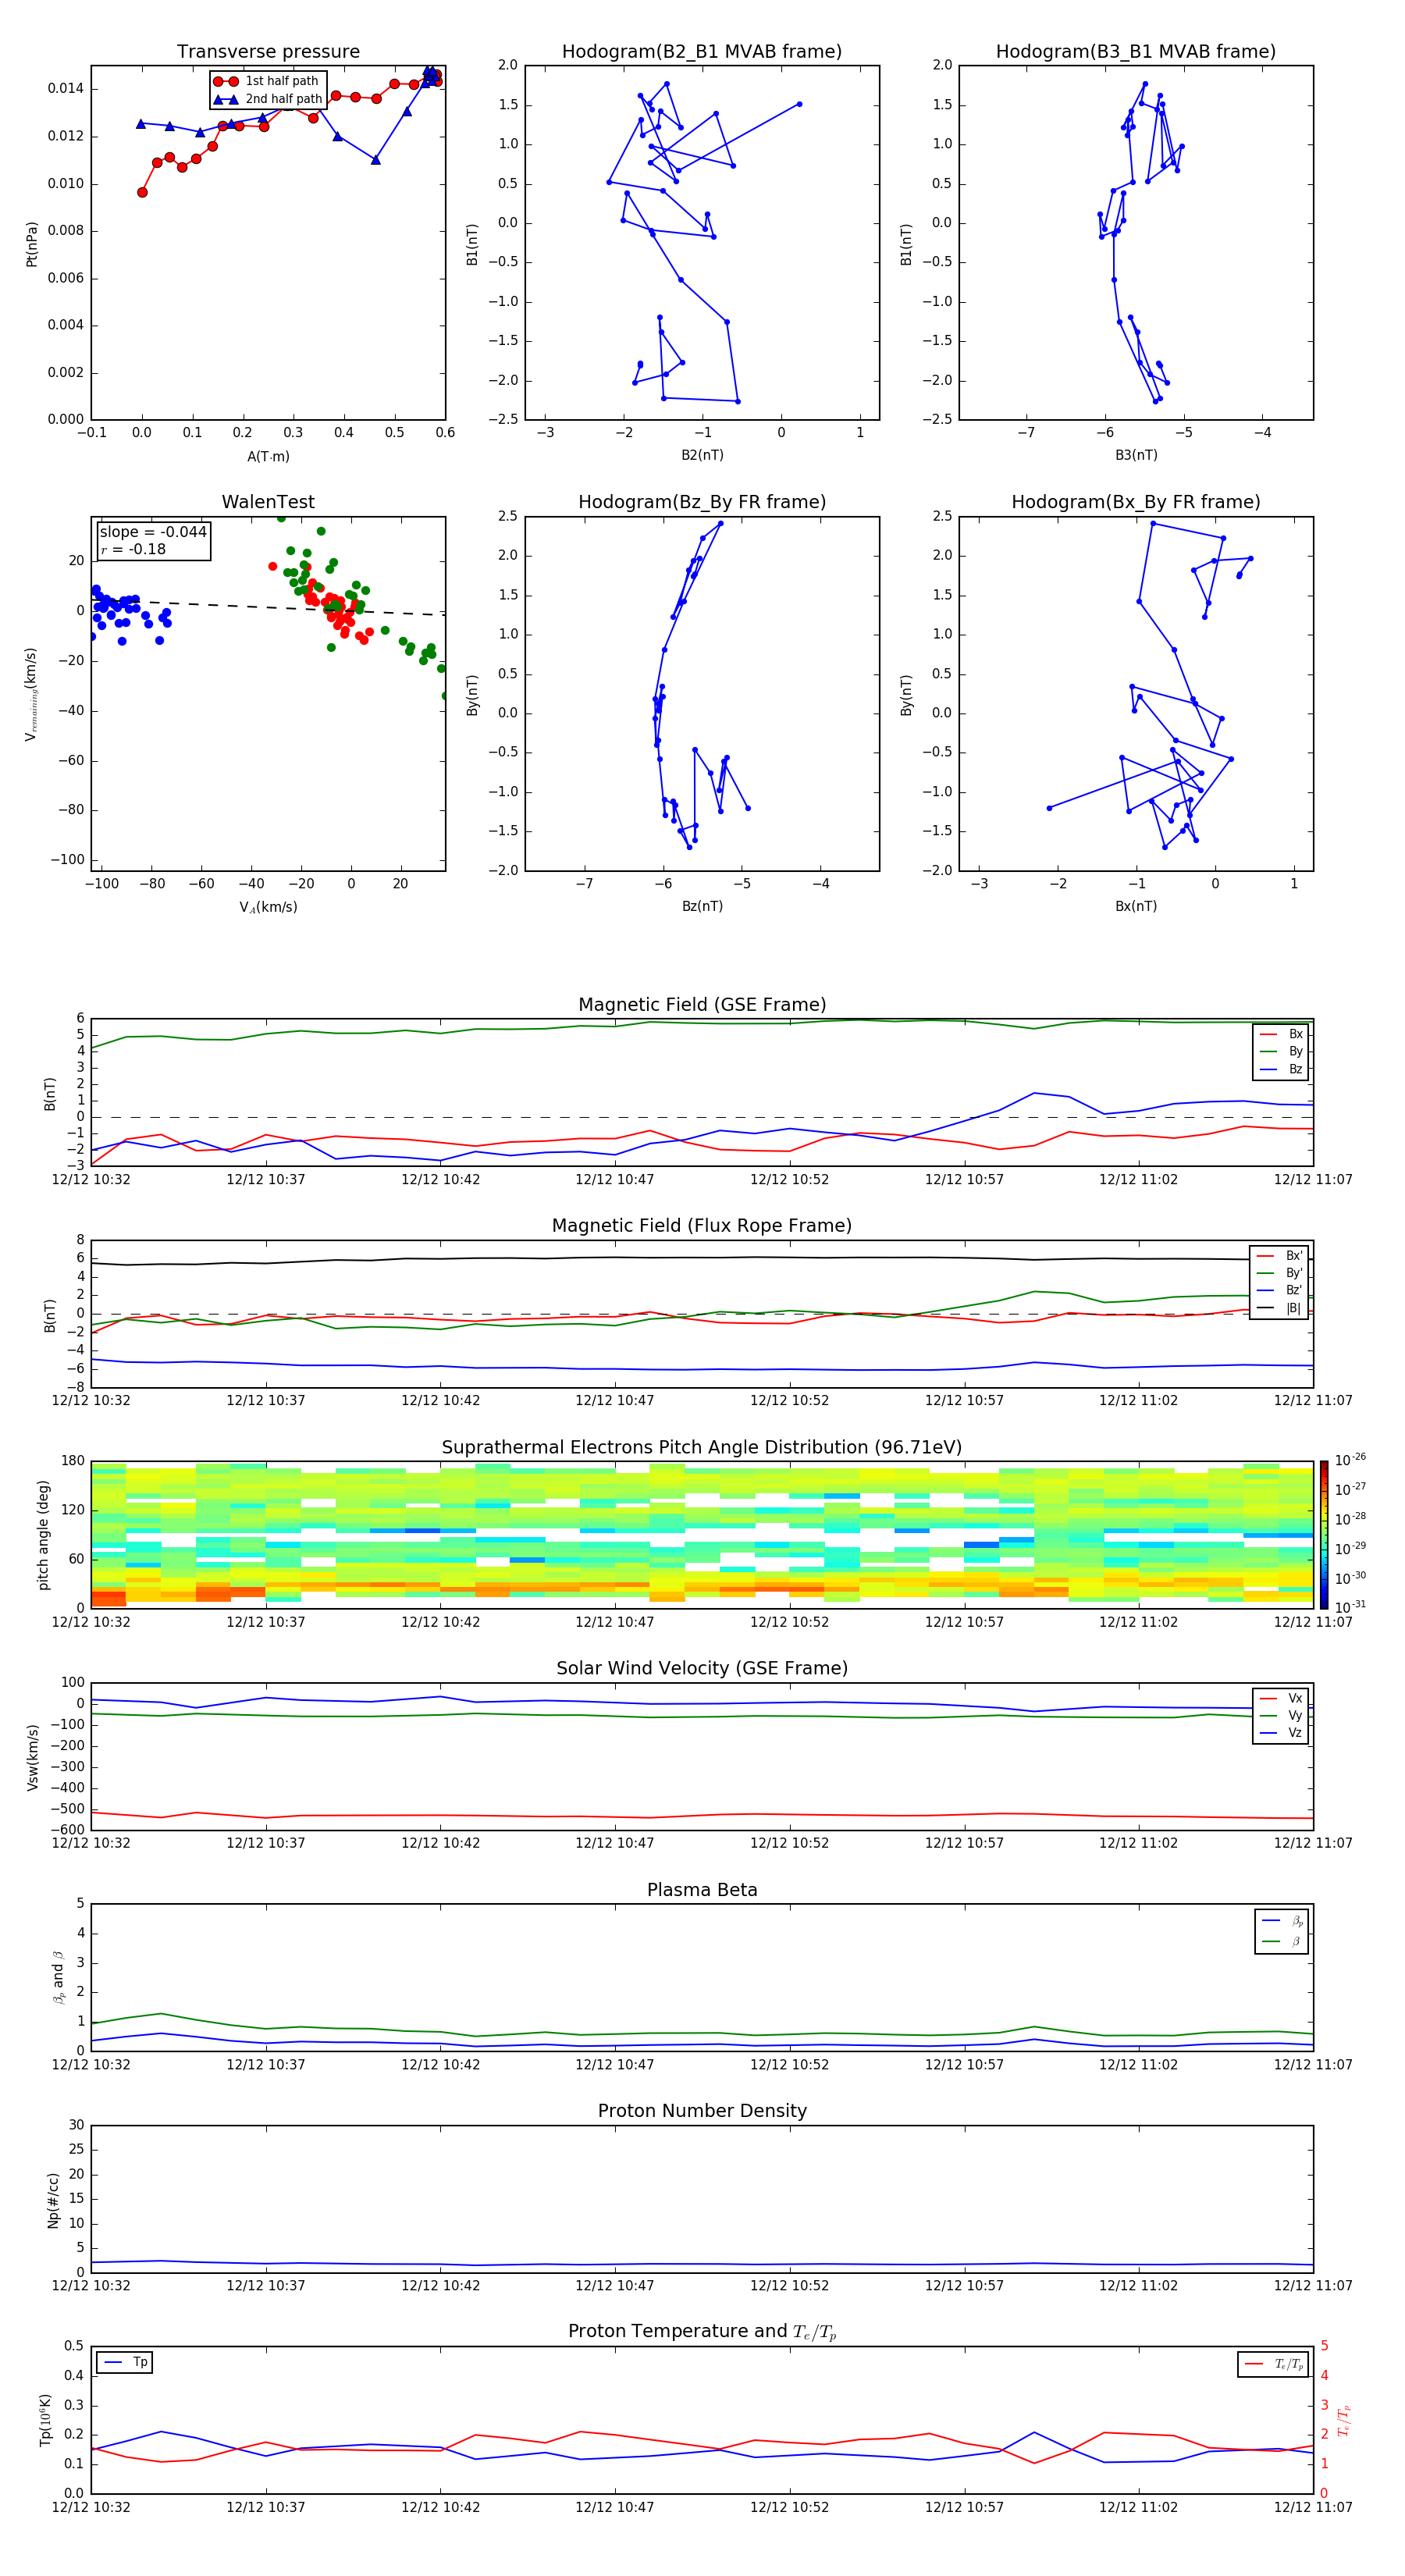Screen dimensions: 1405x2576
Task: Click the 'Magnetic Field (GSE Frame)' title
Action: 702,1005
